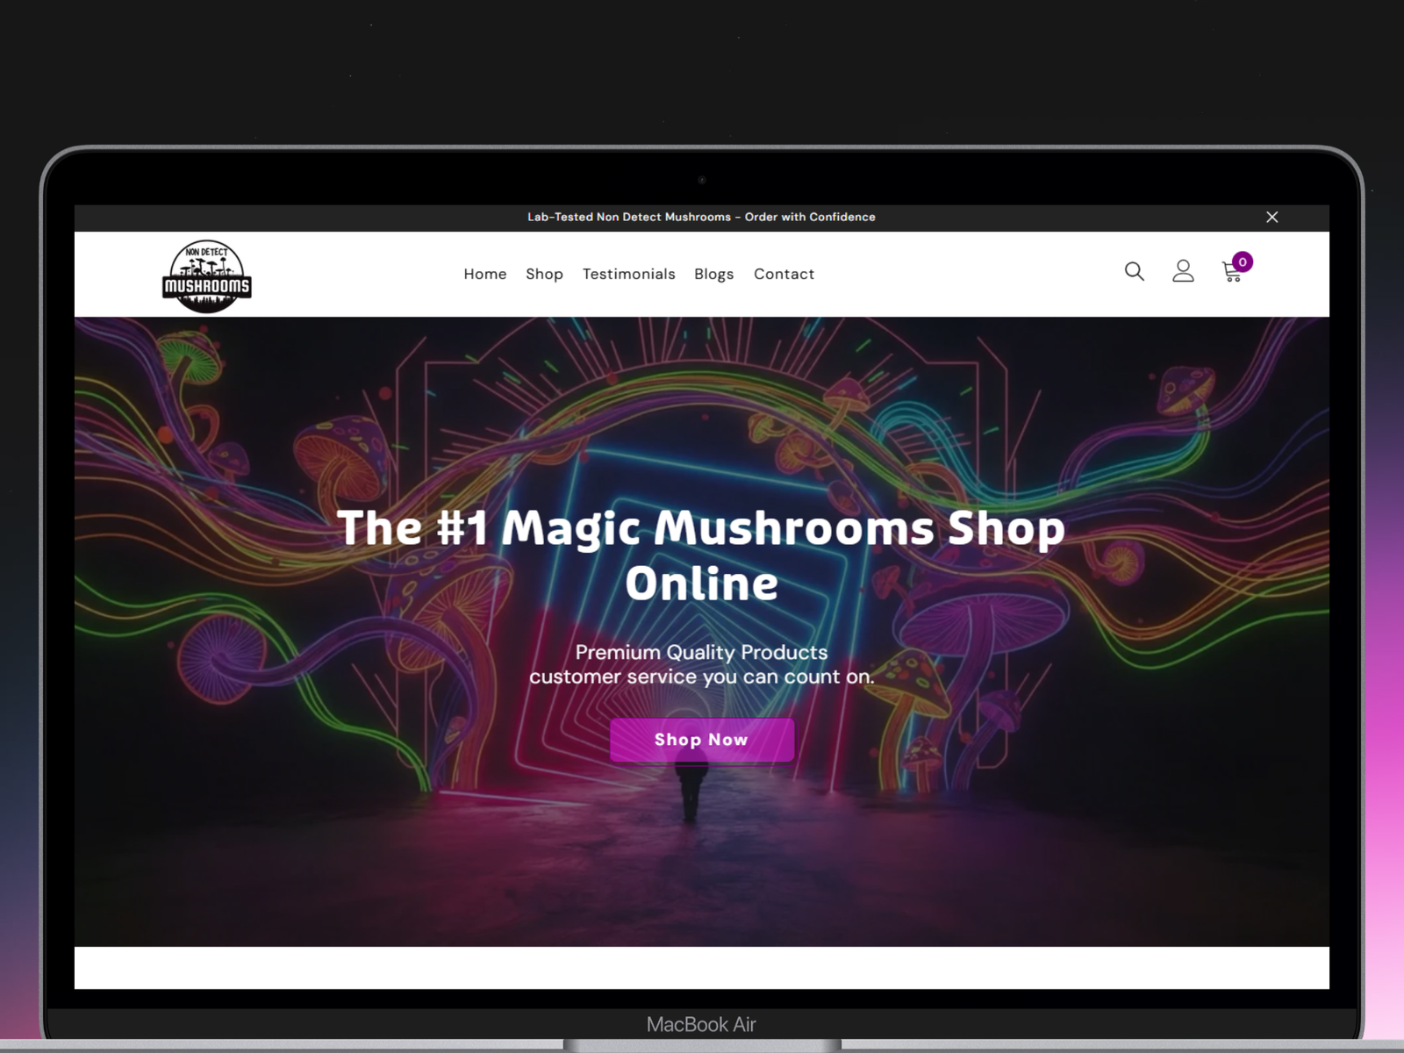Open the user account icon
The width and height of the screenshot is (1404, 1053).
coord(1183,271)
